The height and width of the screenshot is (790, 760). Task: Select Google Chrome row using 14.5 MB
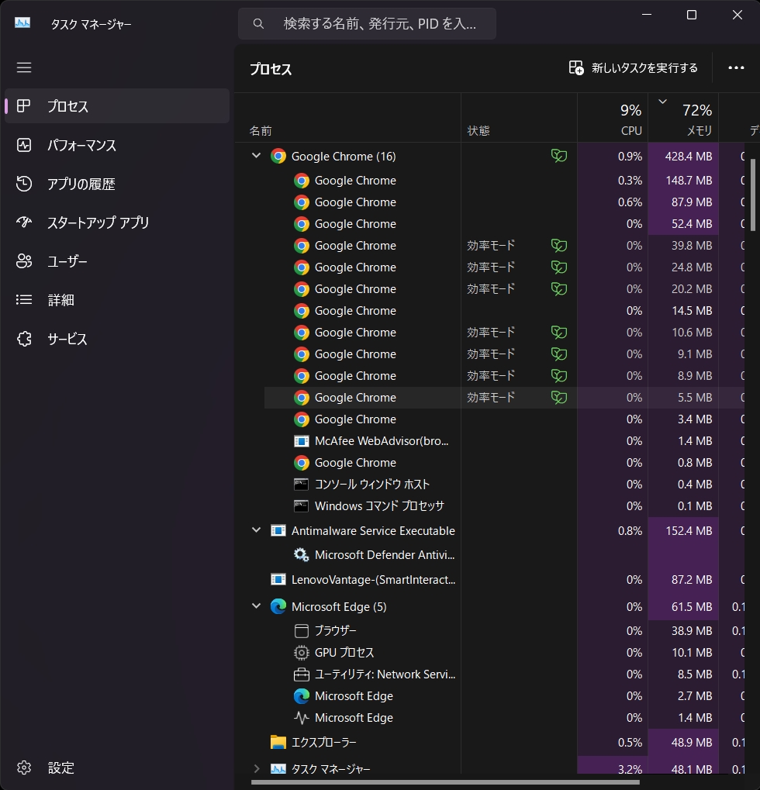point(504,311)
